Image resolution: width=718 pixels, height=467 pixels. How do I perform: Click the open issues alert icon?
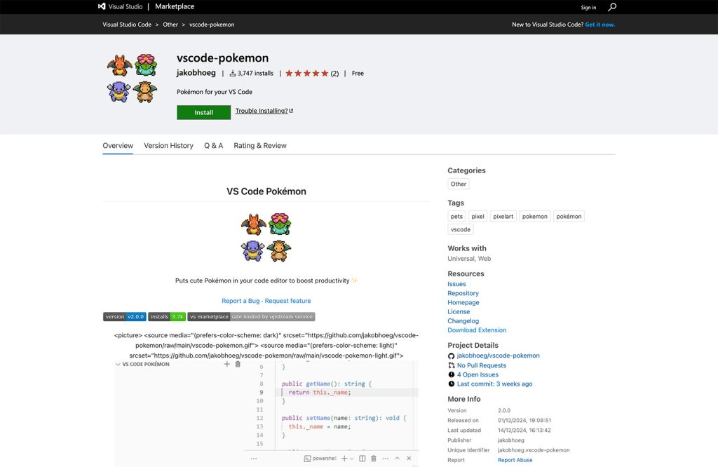[x=451, y=374]
